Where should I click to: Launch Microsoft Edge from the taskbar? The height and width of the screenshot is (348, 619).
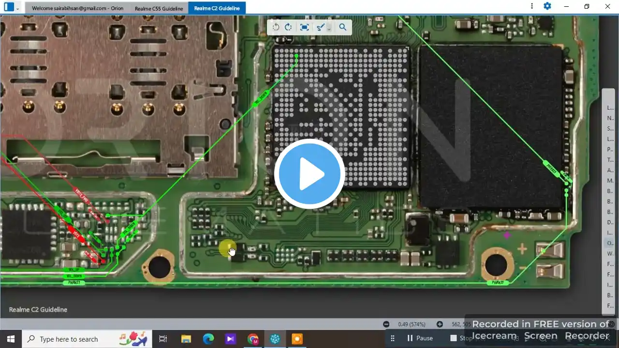point(208,339)
